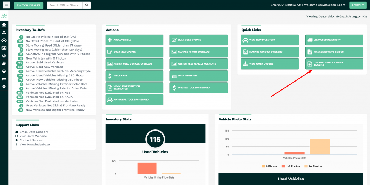
Task: Select Manage Window Stickers
Action: click(270, 52)
